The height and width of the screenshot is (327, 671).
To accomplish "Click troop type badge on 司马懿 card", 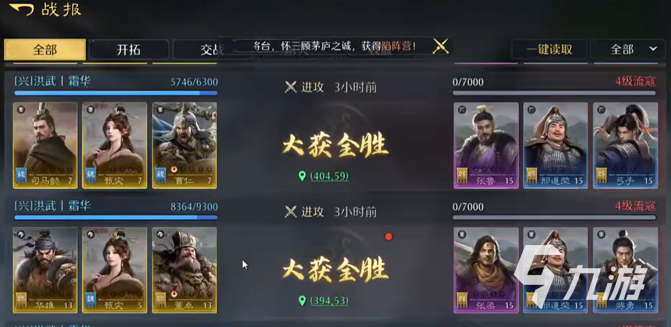I will click(21, 109).
